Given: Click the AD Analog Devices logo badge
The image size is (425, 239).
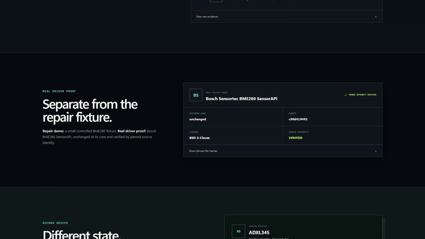Looking at the screenshot, I should [238, 232].
